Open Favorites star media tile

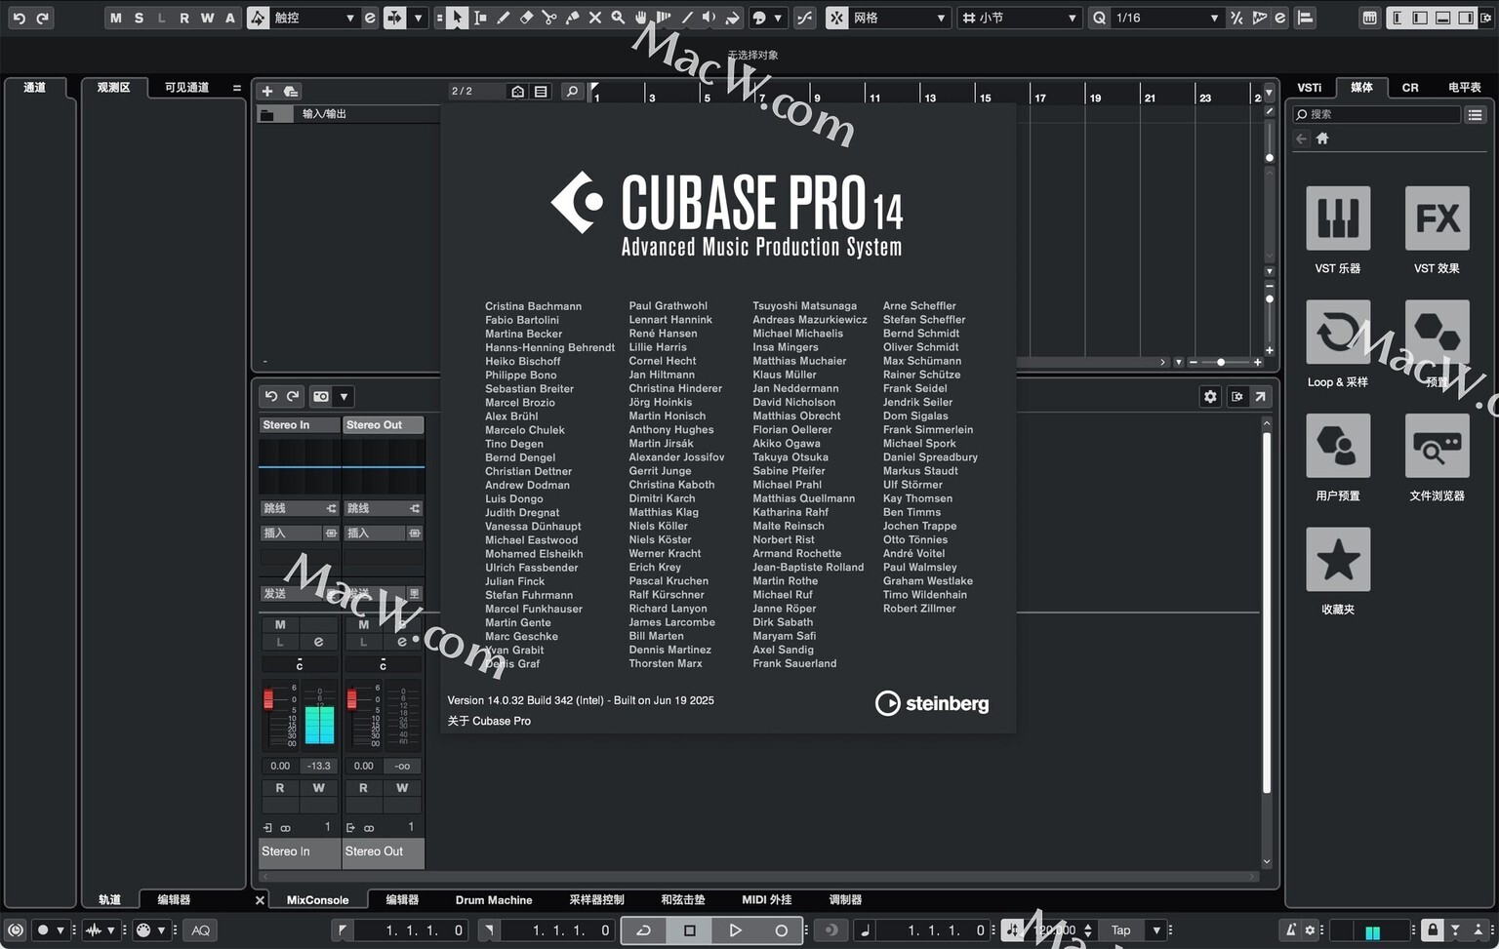[1338, 560]
